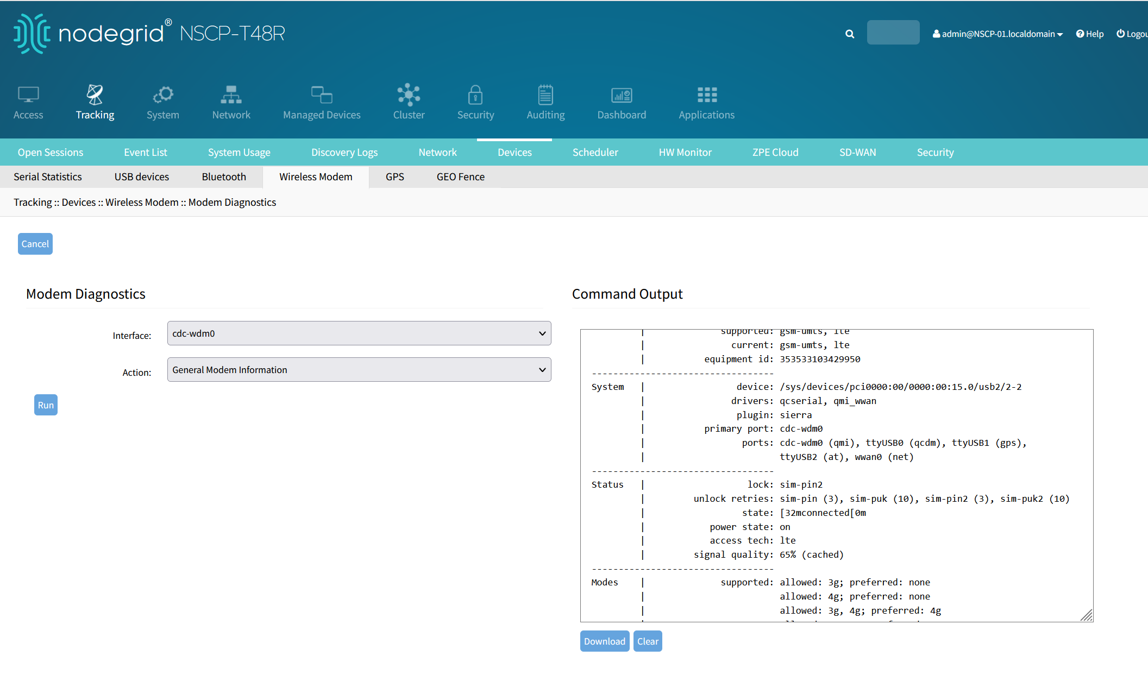Open the ZPE Cloud tab
The height and width of the screenshot is (675, 1148).
click(x=775, y=153)
